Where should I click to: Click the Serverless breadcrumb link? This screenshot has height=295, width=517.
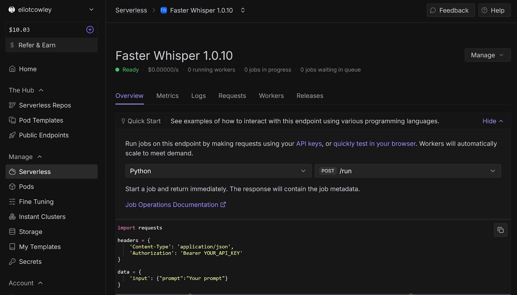tap(131, 10)
